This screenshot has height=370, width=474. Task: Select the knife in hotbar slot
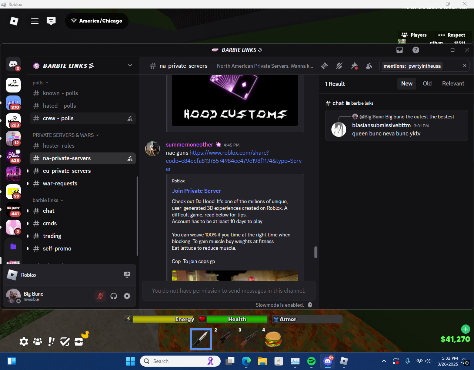tap(201, 339)
